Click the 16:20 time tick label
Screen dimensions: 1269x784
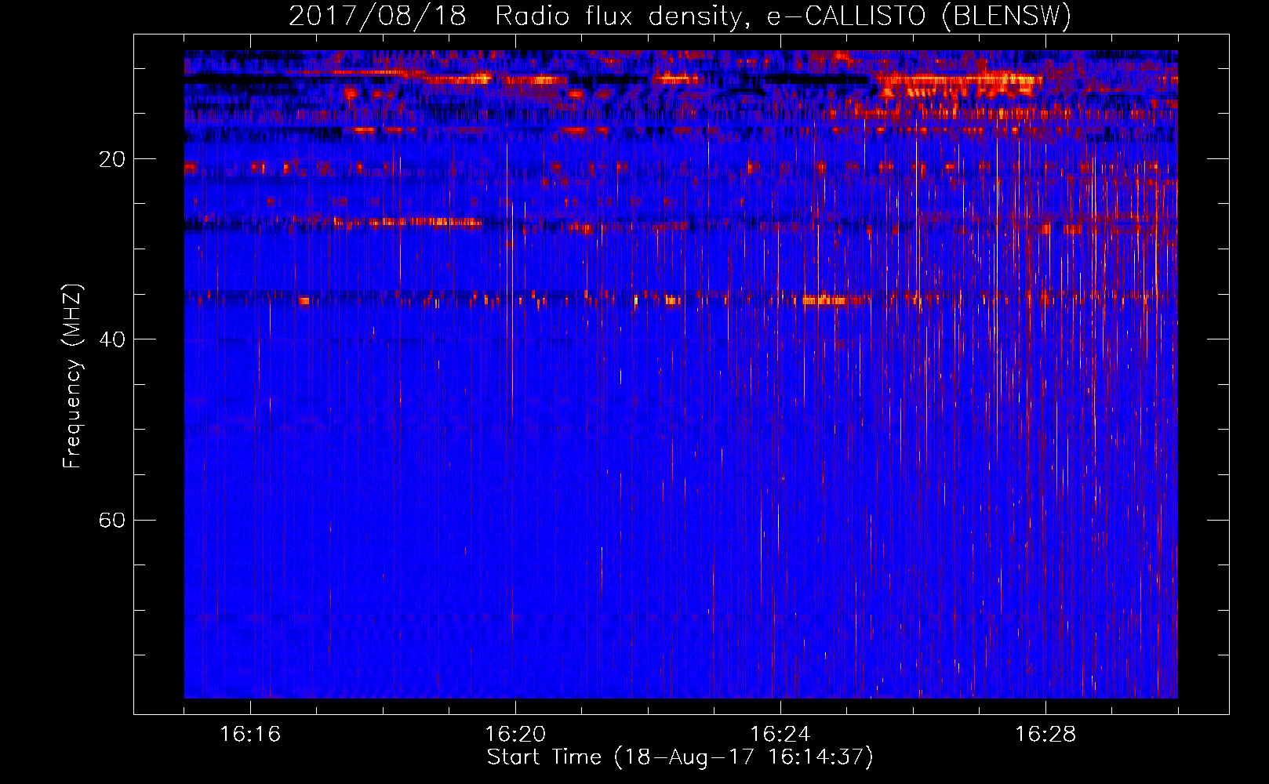click(515, 735)
